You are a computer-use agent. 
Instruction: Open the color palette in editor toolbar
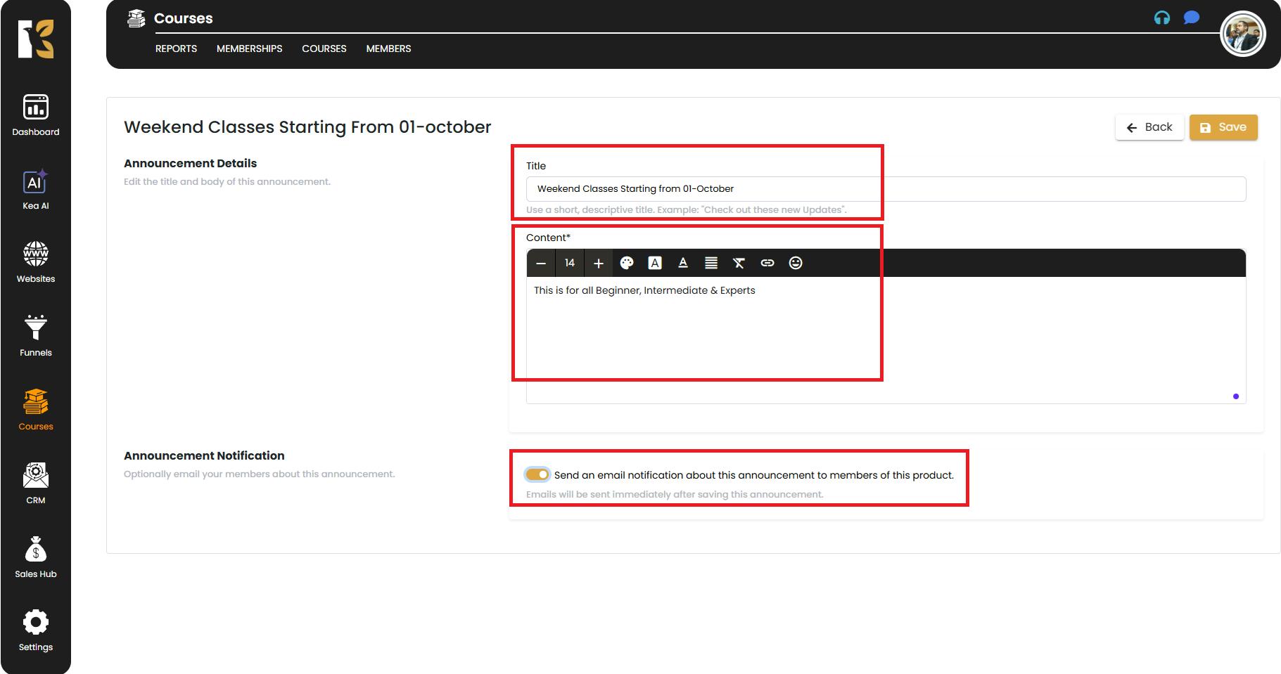(x=627, y=263)
